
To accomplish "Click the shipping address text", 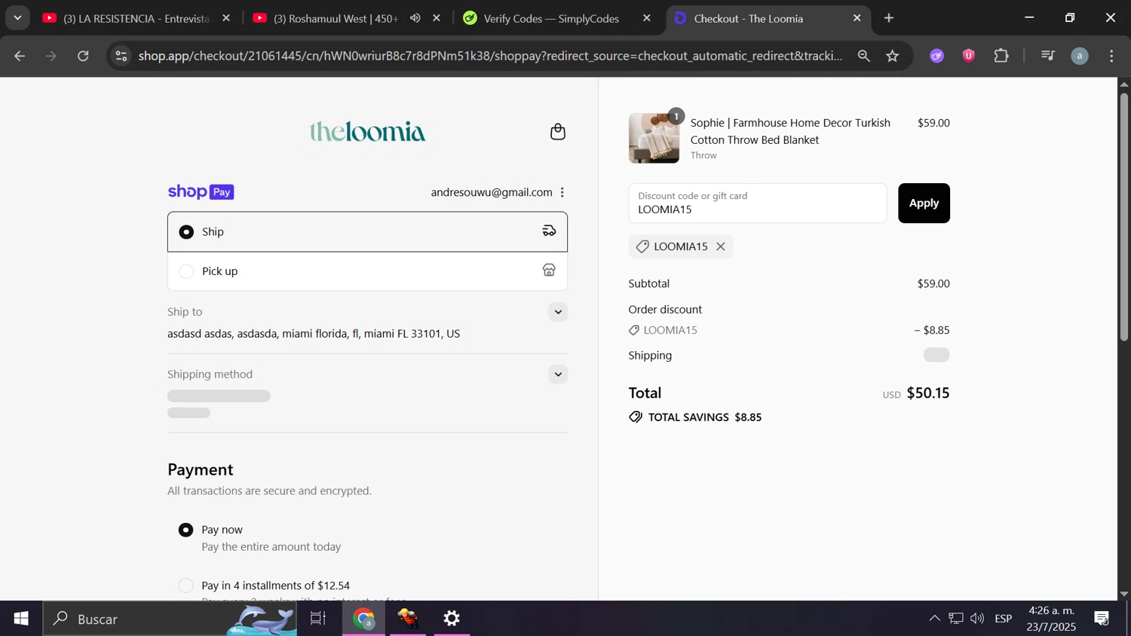I will coord(314,334).
